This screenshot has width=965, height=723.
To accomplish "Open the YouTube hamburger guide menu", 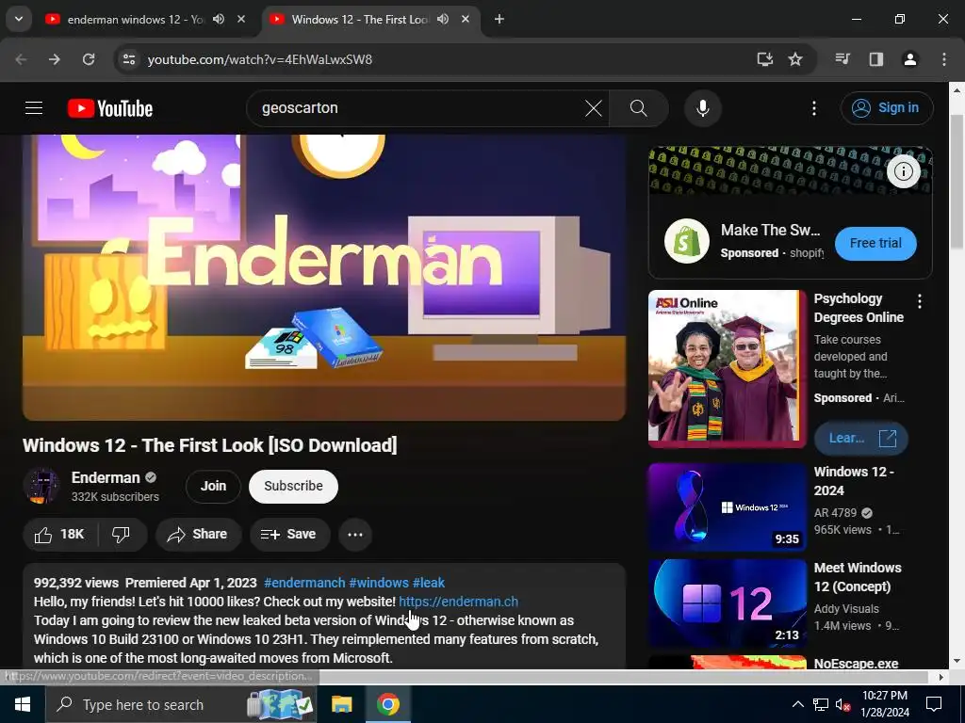I will pyautogui.click(x=34, y=108).
